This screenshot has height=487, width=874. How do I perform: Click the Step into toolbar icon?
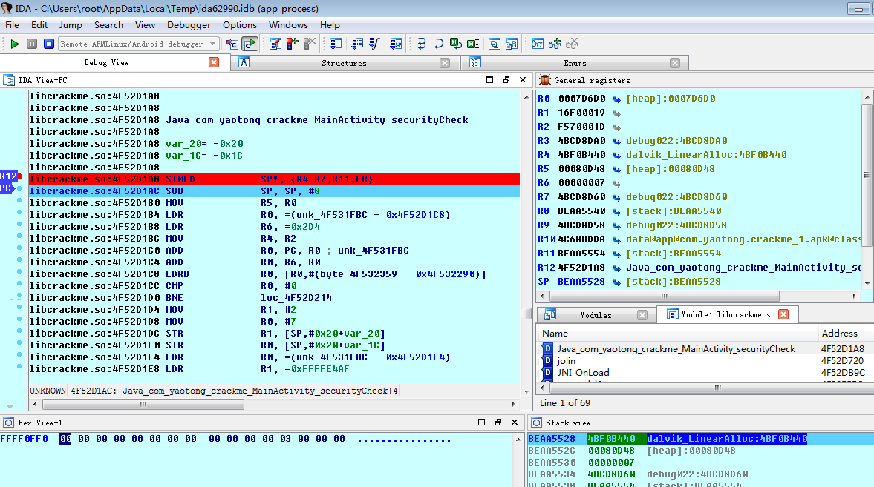click(422, 44)
